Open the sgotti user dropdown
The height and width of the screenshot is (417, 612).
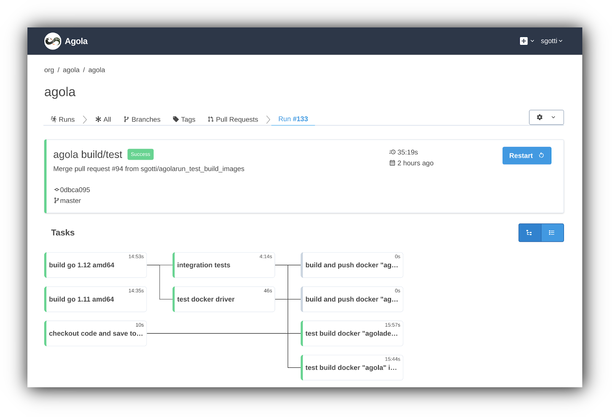click(551, 41)
